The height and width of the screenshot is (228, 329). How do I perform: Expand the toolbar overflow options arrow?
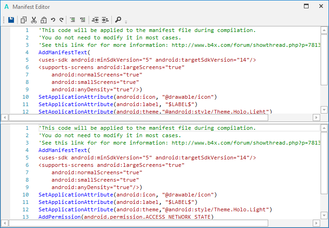(x=126, y=21)
